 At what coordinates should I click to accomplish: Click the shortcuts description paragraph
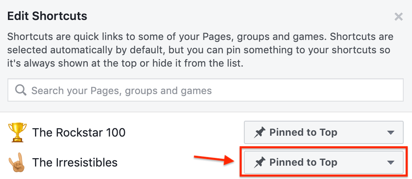coord(200,50)
